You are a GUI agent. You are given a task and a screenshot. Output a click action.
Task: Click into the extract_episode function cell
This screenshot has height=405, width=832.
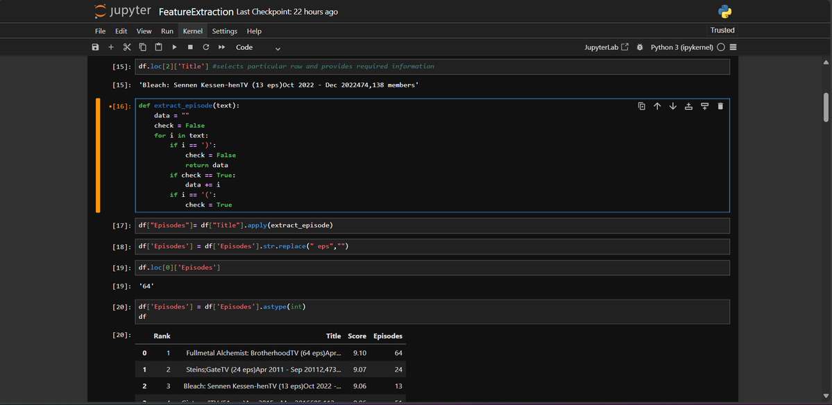point(432,155)
